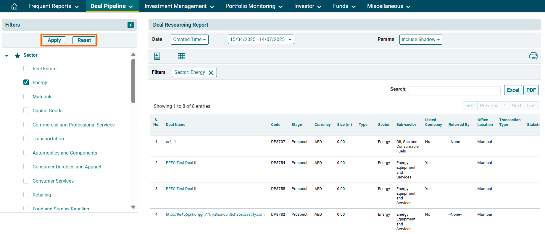The height and width of the screenshot is (234, 545).
Task: Check the Real Estate checkbox
Action: click(x=26, y=69)
